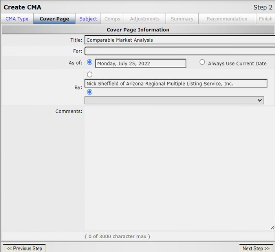Select the Cover Page tab
The height and width of the screenshot is (252, 275).
click(54, 19)
